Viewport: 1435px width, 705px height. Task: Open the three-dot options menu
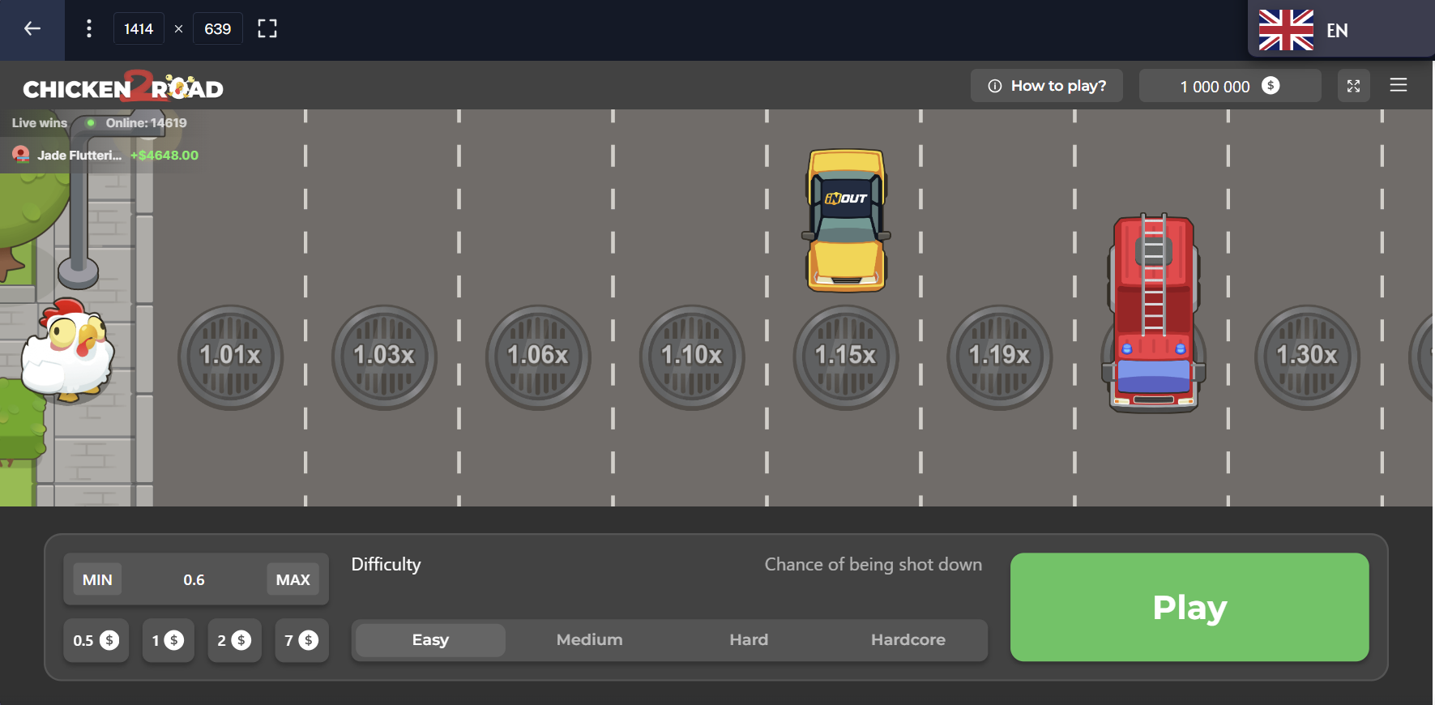[x=89, y=29]
